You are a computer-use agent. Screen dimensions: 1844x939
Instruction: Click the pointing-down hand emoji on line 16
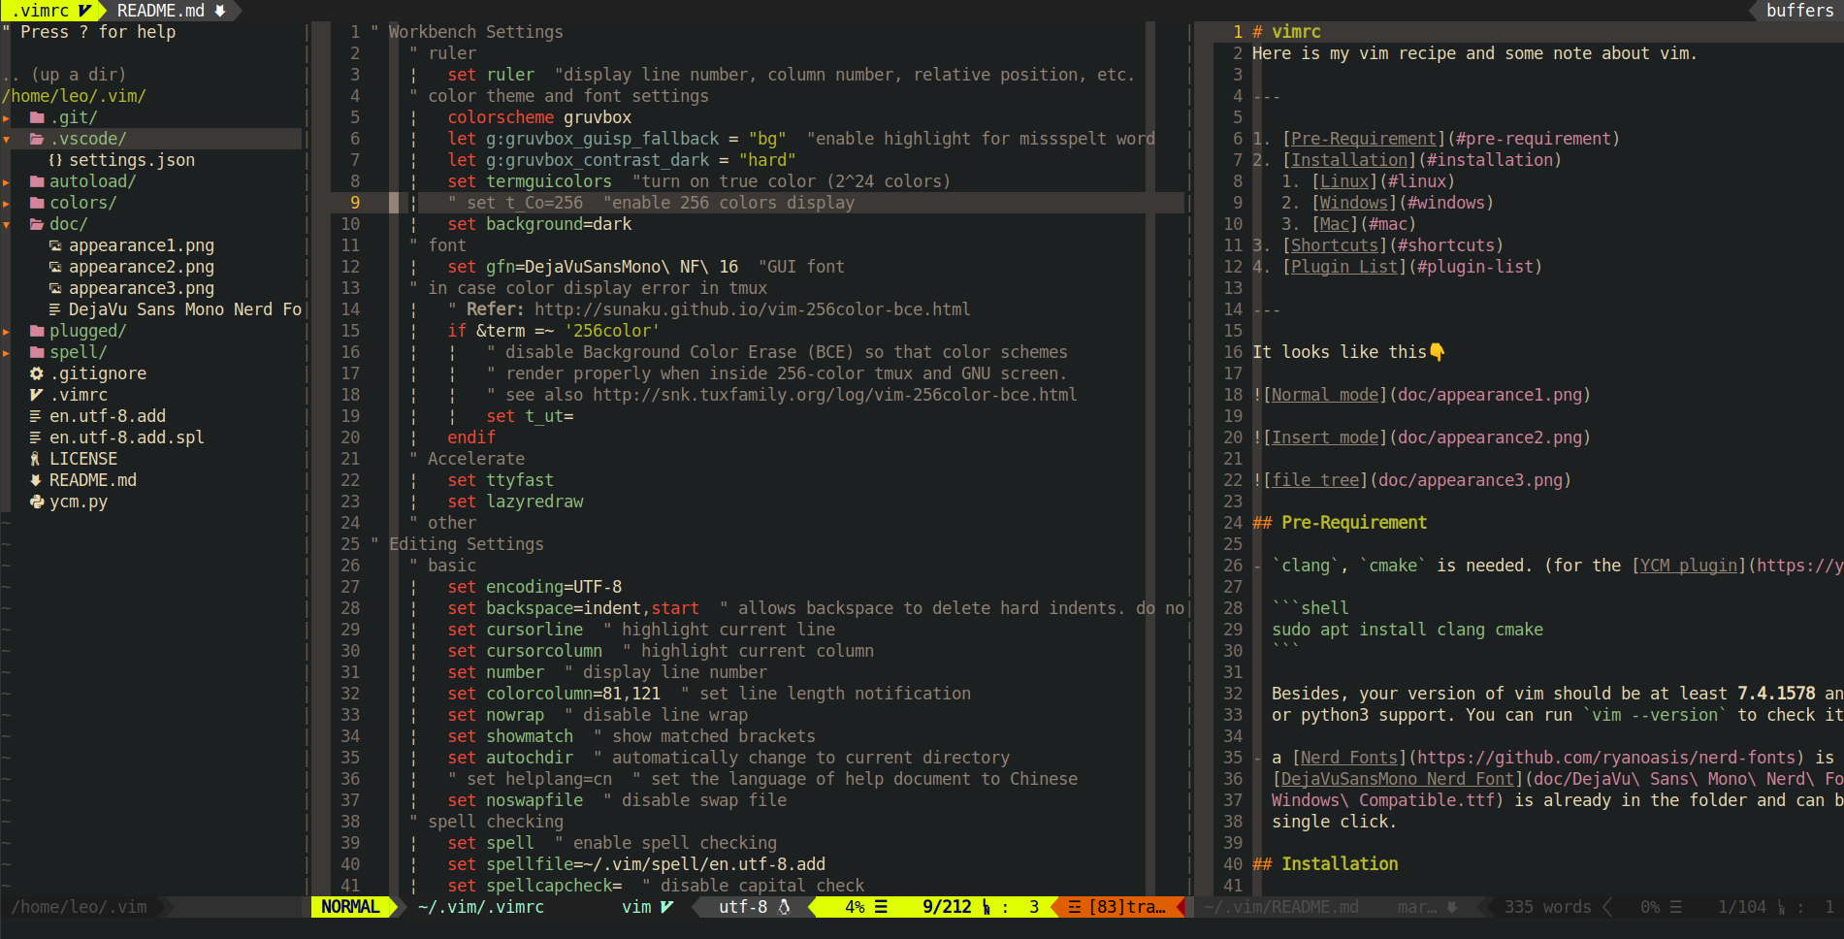click(1438, 352)
